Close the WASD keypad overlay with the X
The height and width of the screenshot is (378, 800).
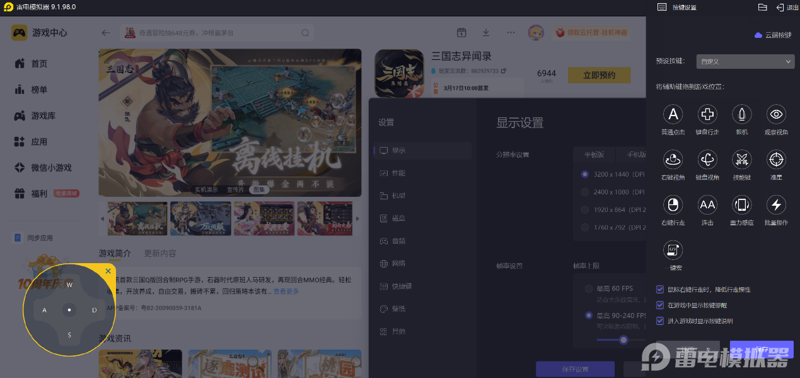point(108,271)
